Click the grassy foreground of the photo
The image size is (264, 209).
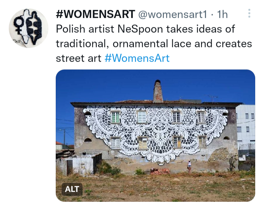(155, 187)
